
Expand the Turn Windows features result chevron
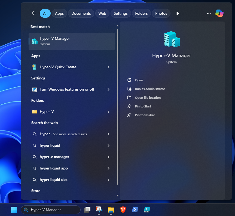point(108,89)
